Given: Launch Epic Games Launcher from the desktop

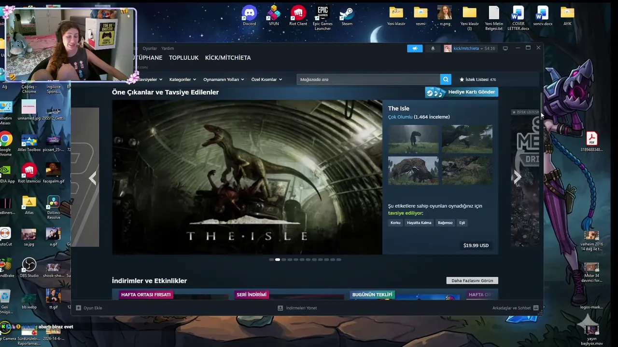Looking at the screenshot, I should pos(323,18).
